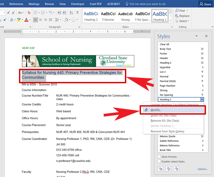Click Options in the Styles pane
The height and width of the screenshot is (177, 214).
[203, 169]
